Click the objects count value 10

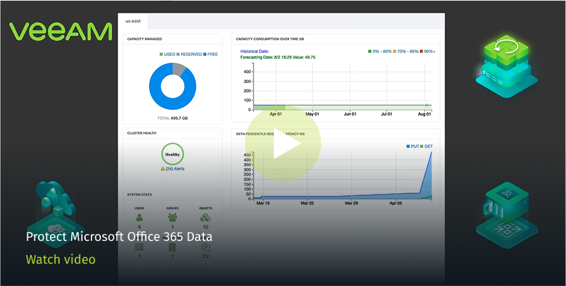pos(205,227)
